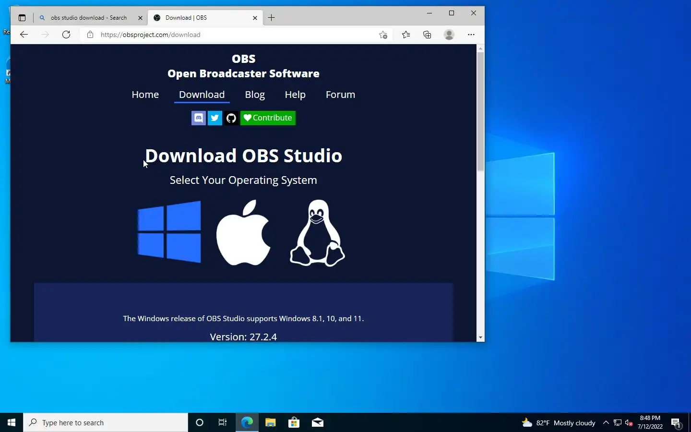Open the OBS Discord icon link
This screenshot has height=432, width=691.
point(199,118)
